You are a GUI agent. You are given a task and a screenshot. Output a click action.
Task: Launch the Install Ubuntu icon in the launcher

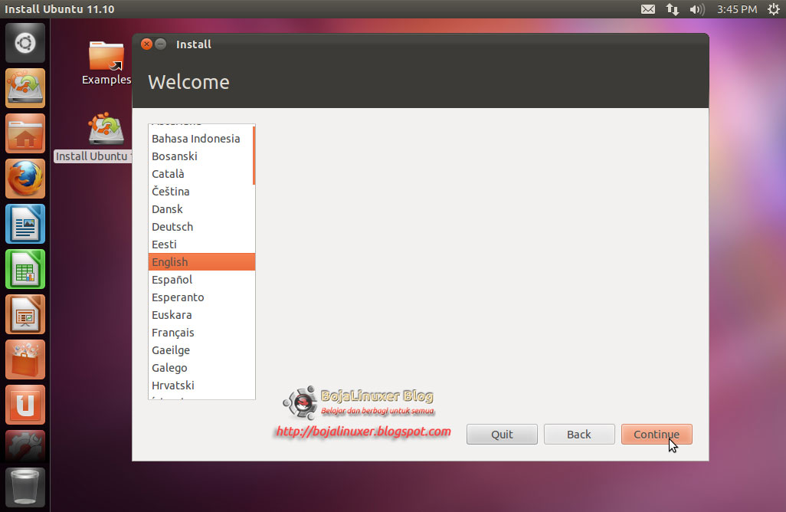[x=25, y=88]
